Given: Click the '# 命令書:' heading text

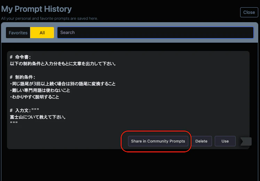Looking at the screenshot, I should click(20, 57).
